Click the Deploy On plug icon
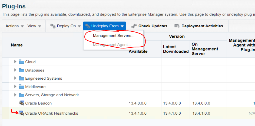Image resolution: width=255 pixels, height=126 pixels. [53, 26]
